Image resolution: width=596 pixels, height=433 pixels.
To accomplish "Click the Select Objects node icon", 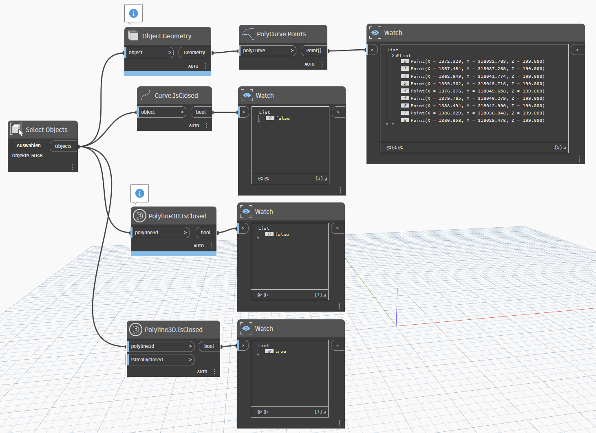I will [x=16, y=130].
